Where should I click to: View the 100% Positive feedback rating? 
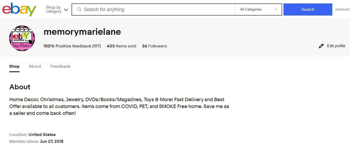click(x=72, y=46)
